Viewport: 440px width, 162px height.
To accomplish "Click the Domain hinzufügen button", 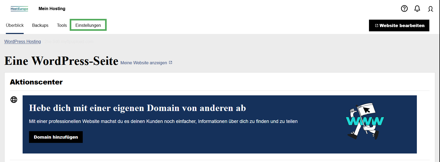I will (x=56, y=137).
